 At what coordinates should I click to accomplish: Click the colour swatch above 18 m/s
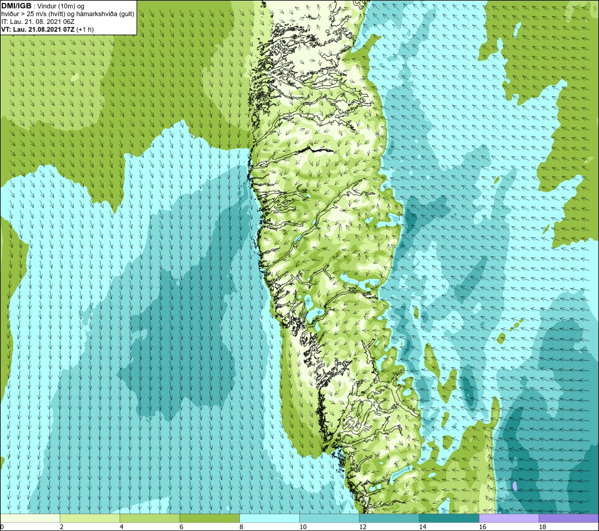(x=568, y=518)
